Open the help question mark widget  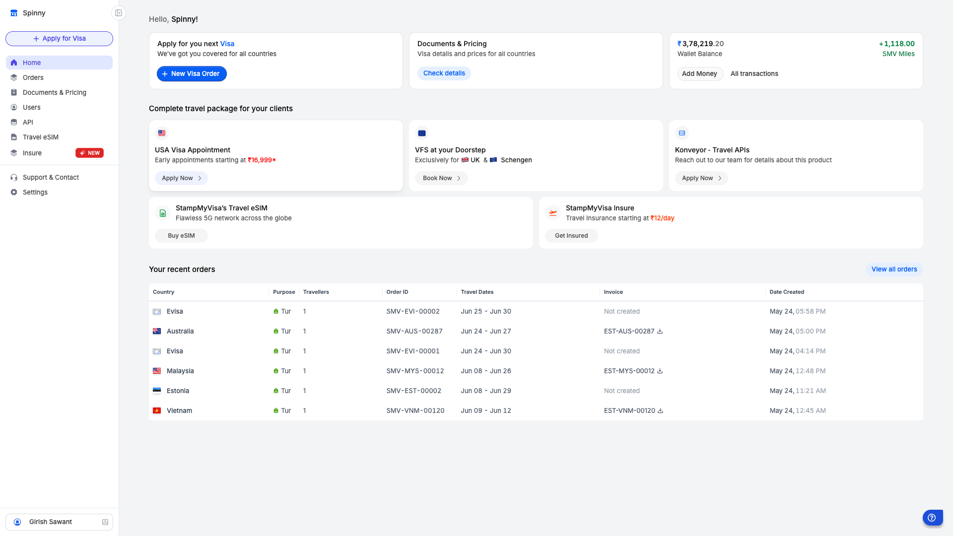[x=932, y=518]
